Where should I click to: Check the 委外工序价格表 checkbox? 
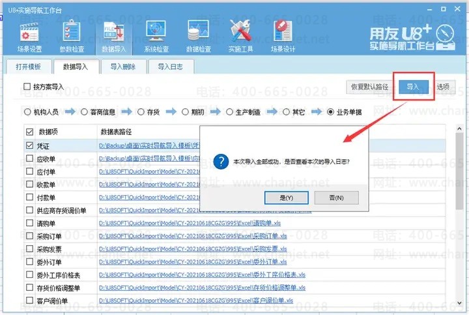29,275
